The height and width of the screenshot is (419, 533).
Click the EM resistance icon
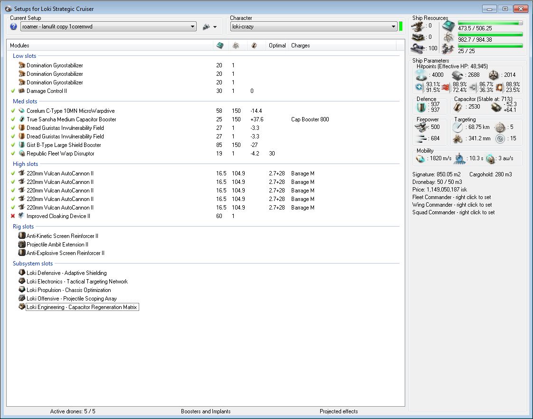(x=419, y=87)
